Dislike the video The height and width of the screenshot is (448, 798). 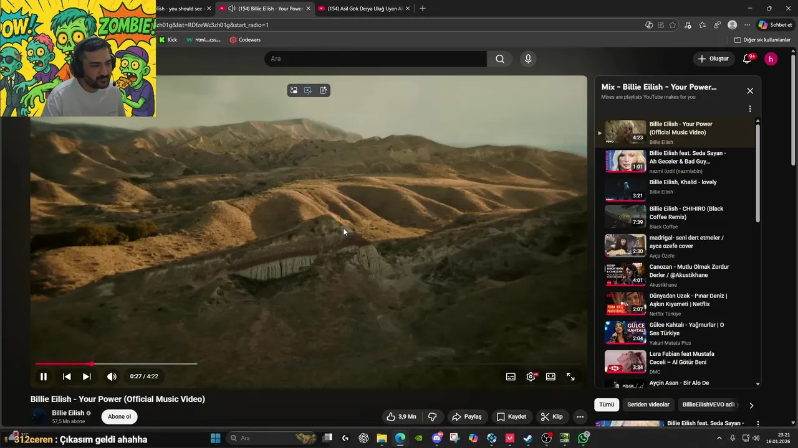click(432, 417)
